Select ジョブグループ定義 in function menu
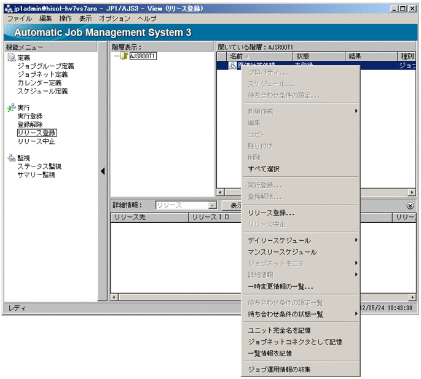Image resolution: width=421 pixels, height=379 pixels. click(45, 66)
